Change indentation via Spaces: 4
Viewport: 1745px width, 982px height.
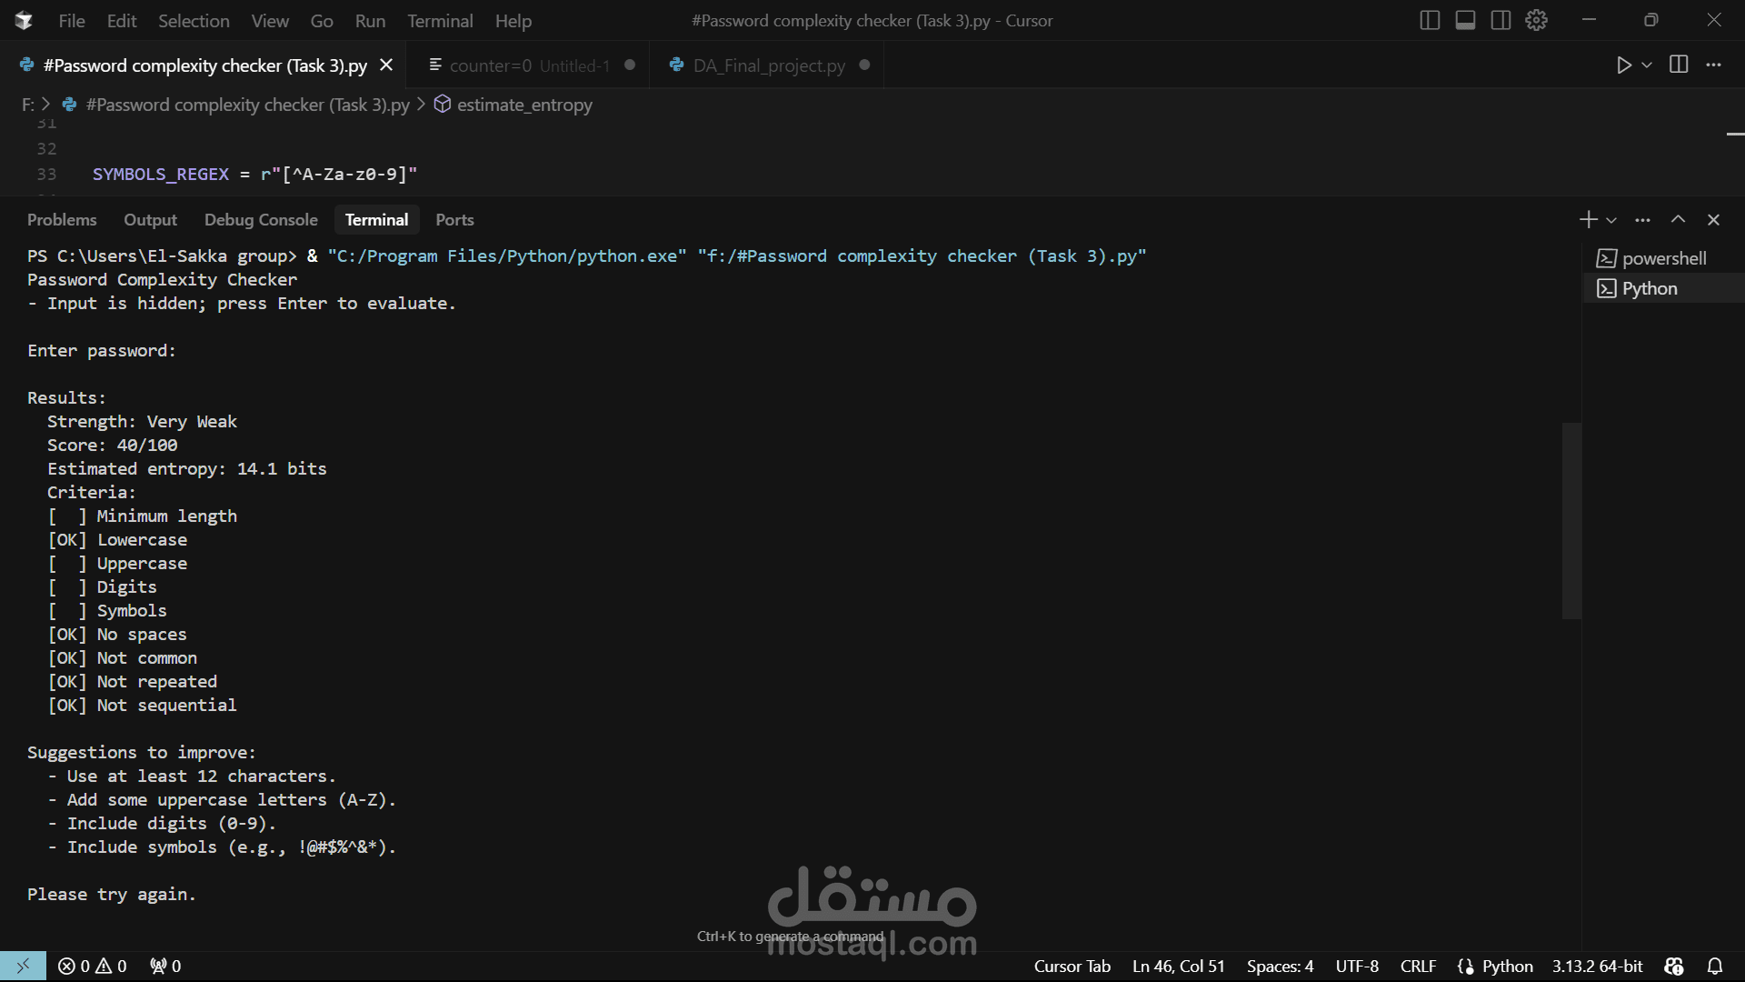point(1280,966)
